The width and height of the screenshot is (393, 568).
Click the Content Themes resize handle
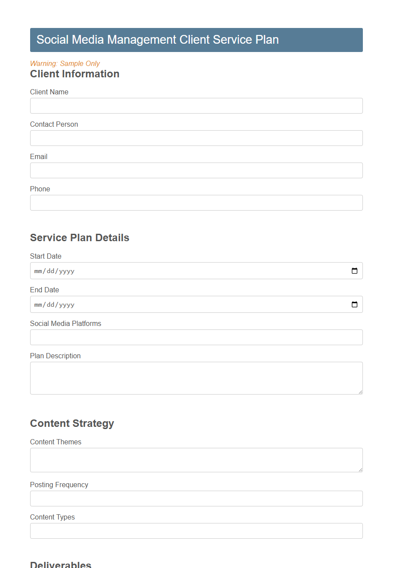361,471
